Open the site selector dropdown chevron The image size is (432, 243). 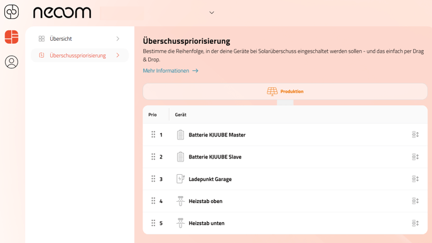pos(212,13)
